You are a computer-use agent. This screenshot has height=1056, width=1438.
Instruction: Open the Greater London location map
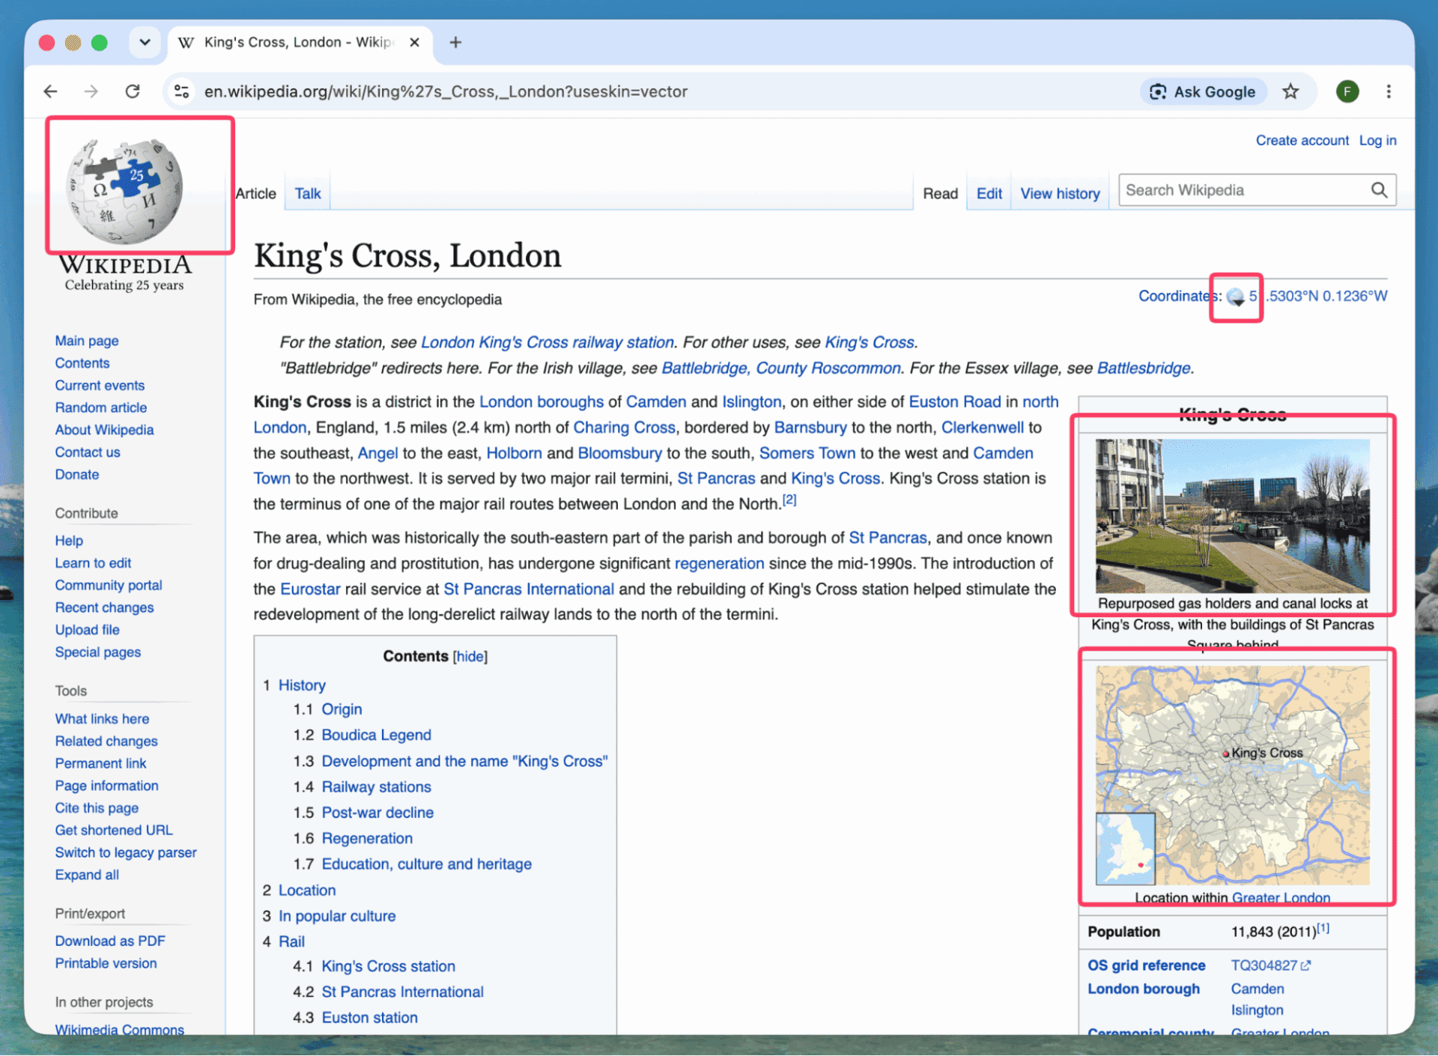click(1232, 775)
